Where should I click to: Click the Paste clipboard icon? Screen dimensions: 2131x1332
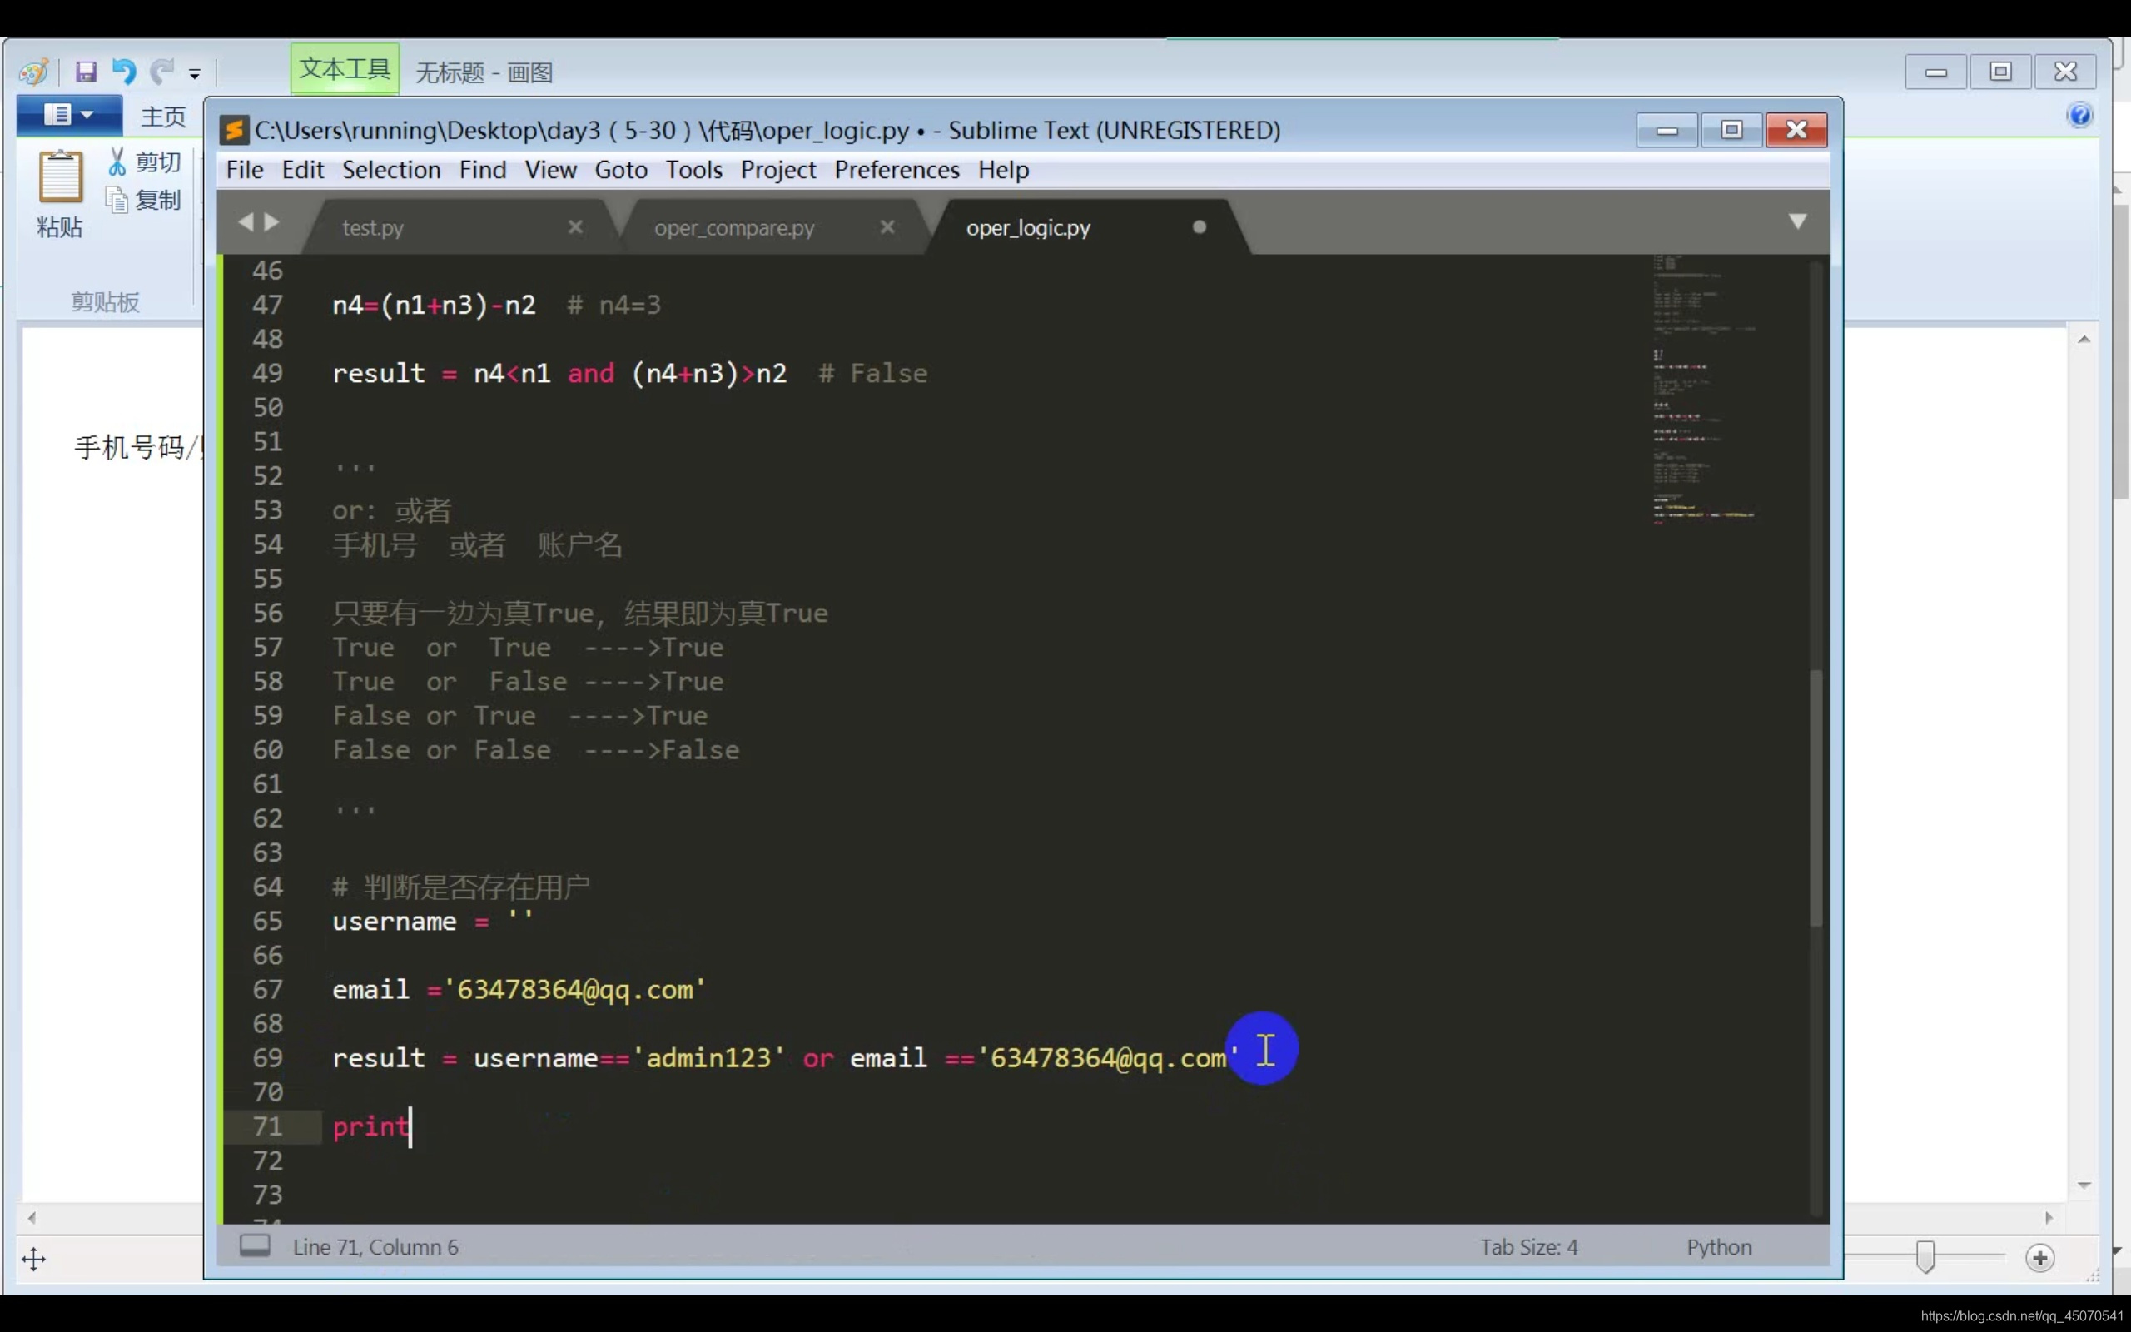(x=60, y=178)
